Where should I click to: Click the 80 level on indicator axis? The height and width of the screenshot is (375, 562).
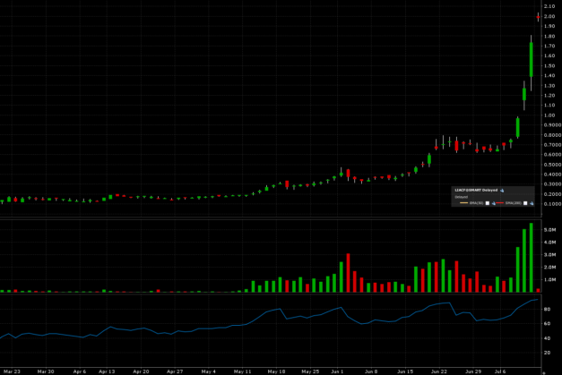point(546,309)
